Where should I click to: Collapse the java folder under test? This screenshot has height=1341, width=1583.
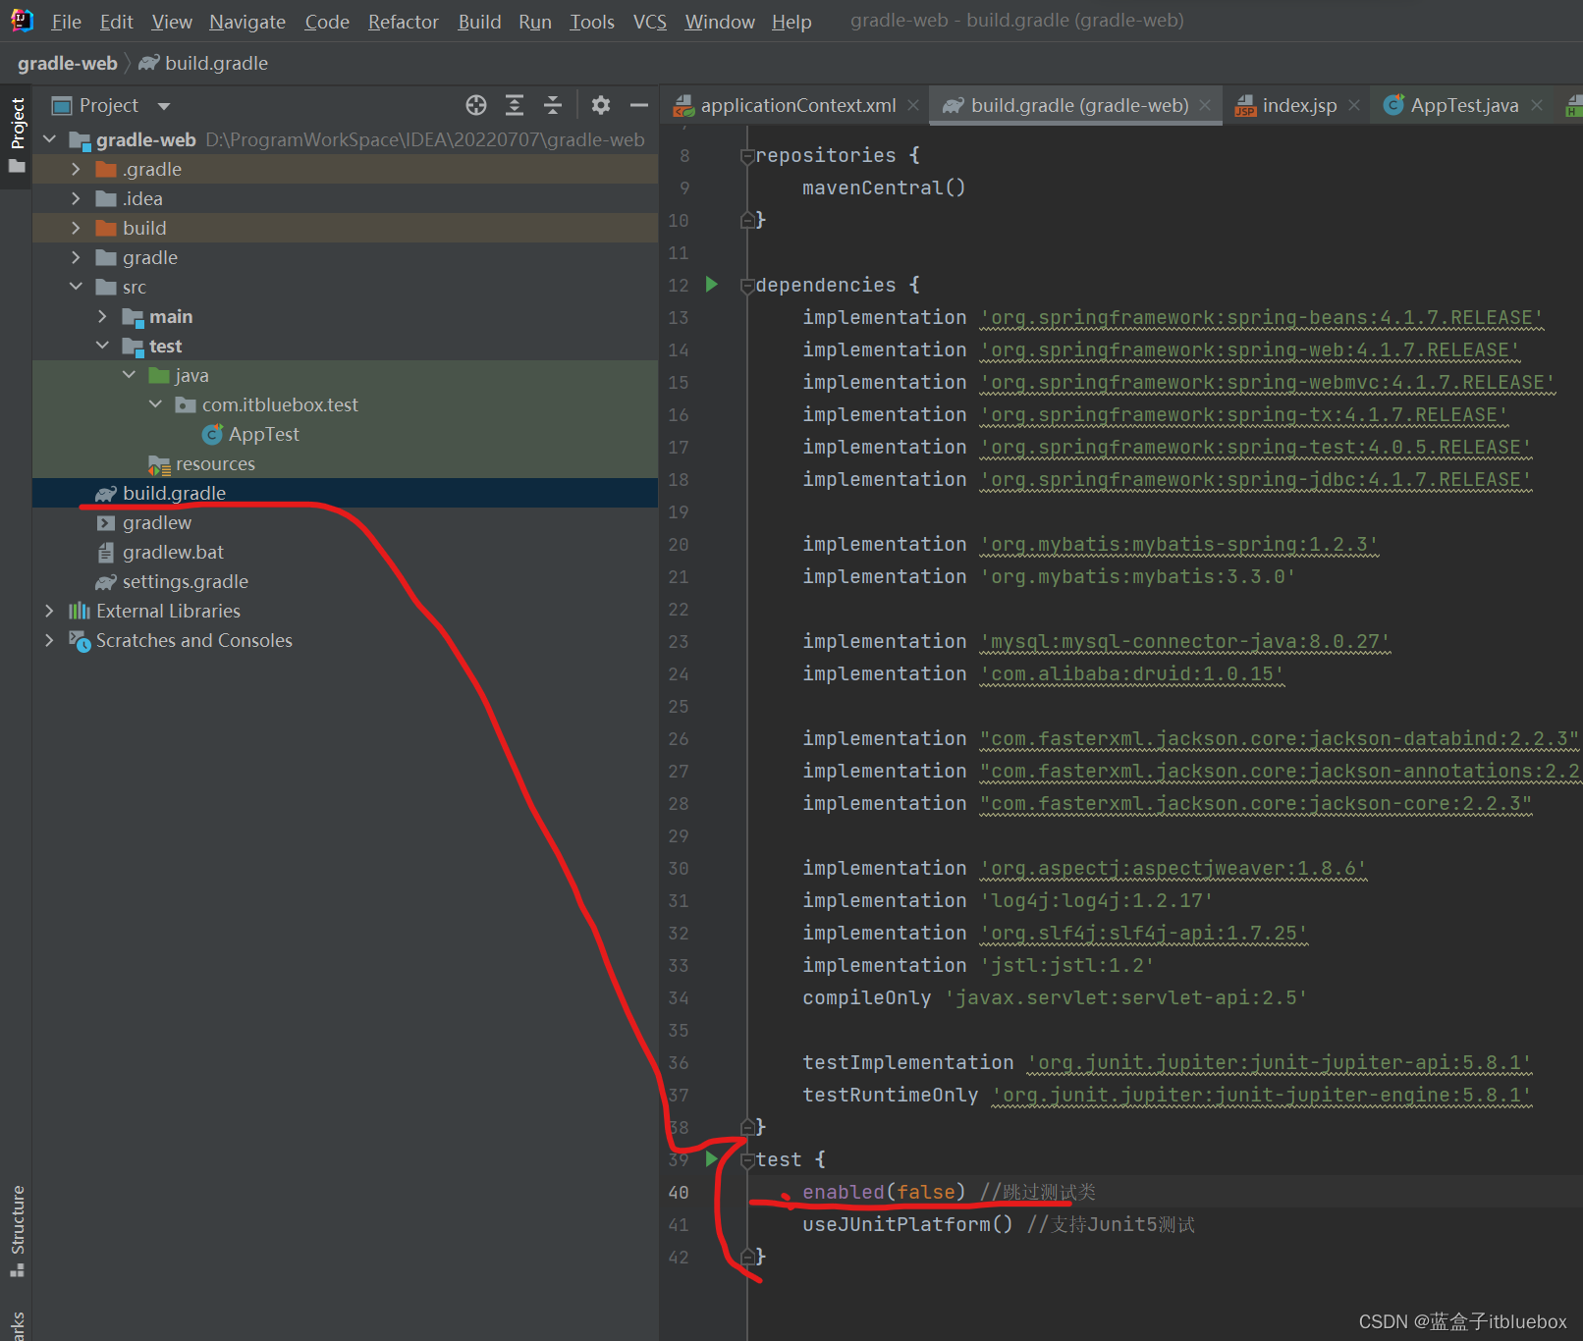pos(129,375)
